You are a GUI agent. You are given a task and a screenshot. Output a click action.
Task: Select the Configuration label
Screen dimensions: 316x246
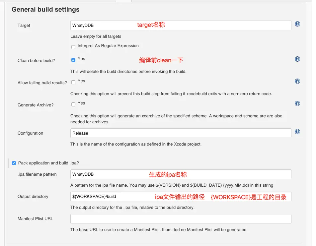click(x=30, y=133)
